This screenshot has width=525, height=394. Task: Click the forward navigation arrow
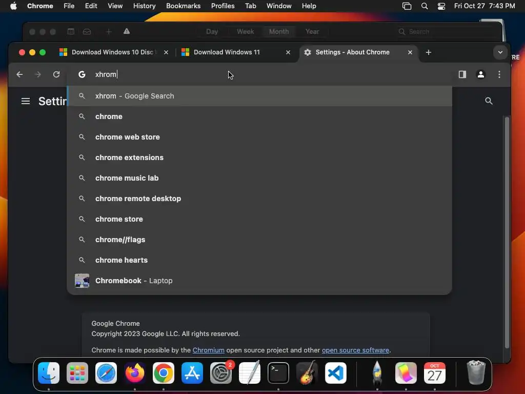tap(38, 74)
